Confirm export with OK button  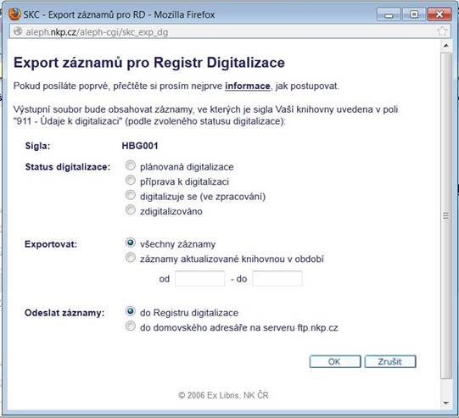(x=335, y=361)
